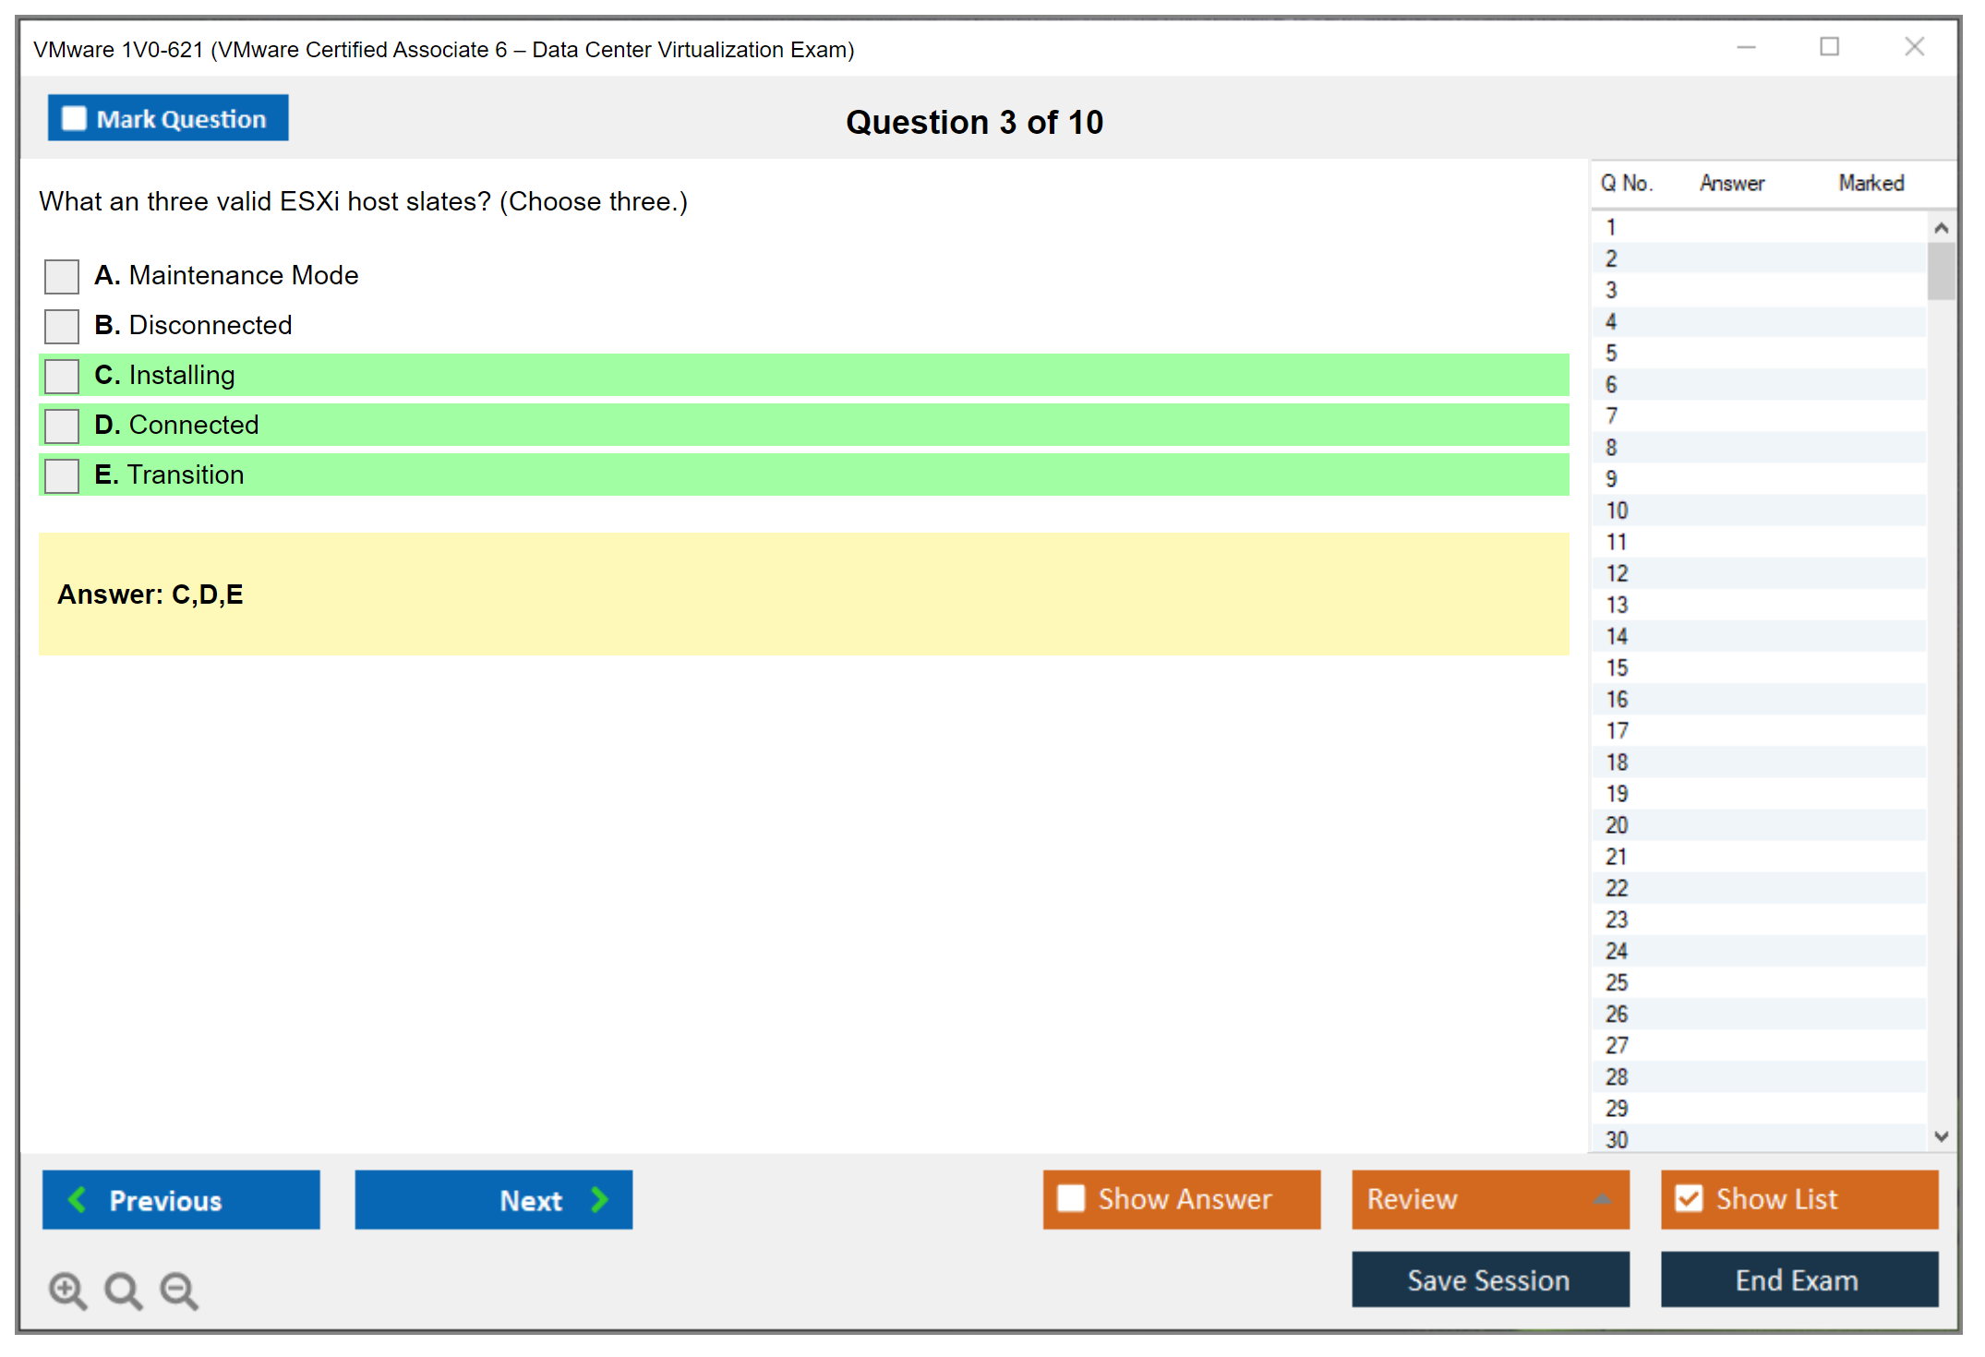The width and height of the screenshot is (1985, 1357).
Task: Mark this question with Mark Question
Action: point(168,118)
